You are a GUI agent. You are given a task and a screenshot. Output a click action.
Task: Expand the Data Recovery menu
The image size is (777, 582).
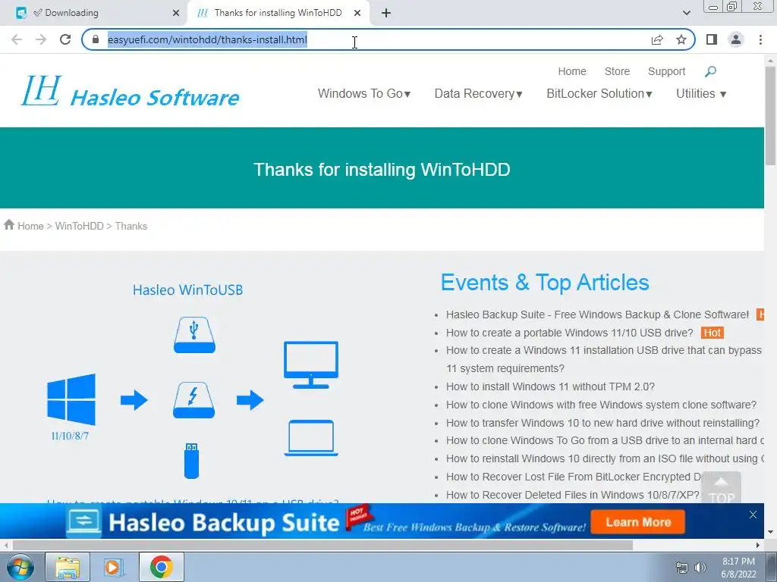coord(478,93)
